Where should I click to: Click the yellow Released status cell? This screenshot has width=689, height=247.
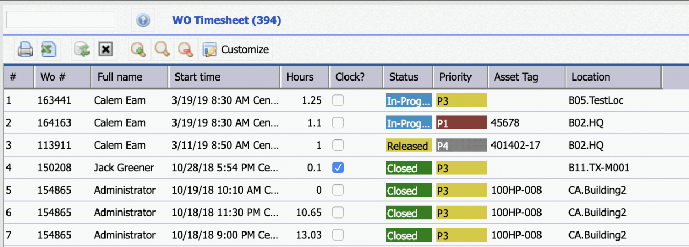409,146
